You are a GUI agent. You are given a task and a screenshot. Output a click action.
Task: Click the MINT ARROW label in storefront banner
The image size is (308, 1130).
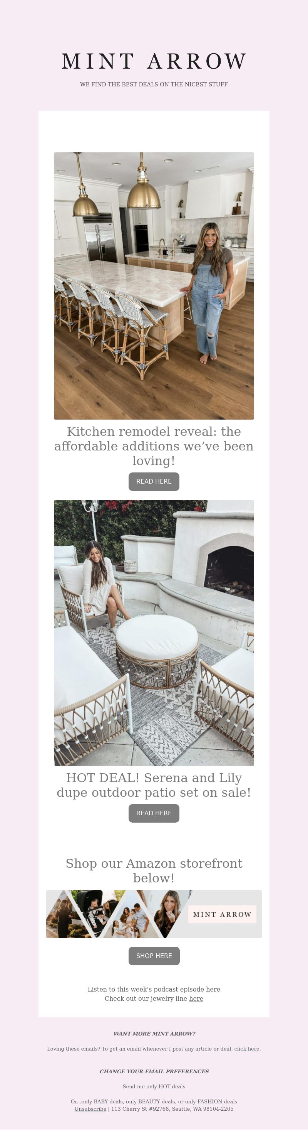222,915
